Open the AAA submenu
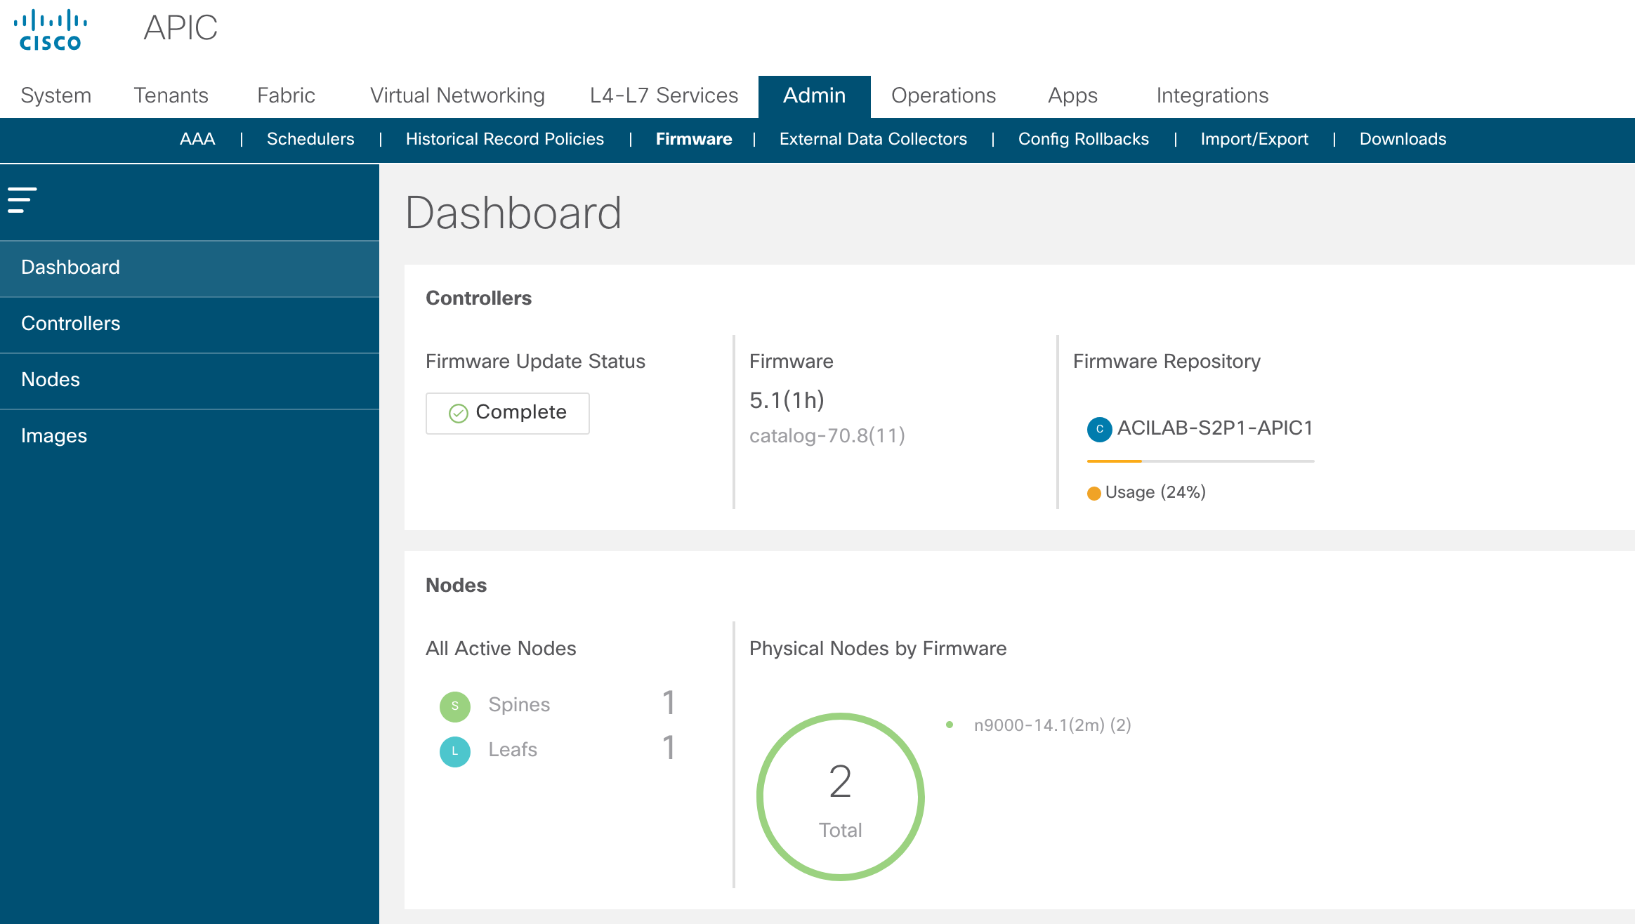This screenshot has width=1635, height=924. (197, 139)
